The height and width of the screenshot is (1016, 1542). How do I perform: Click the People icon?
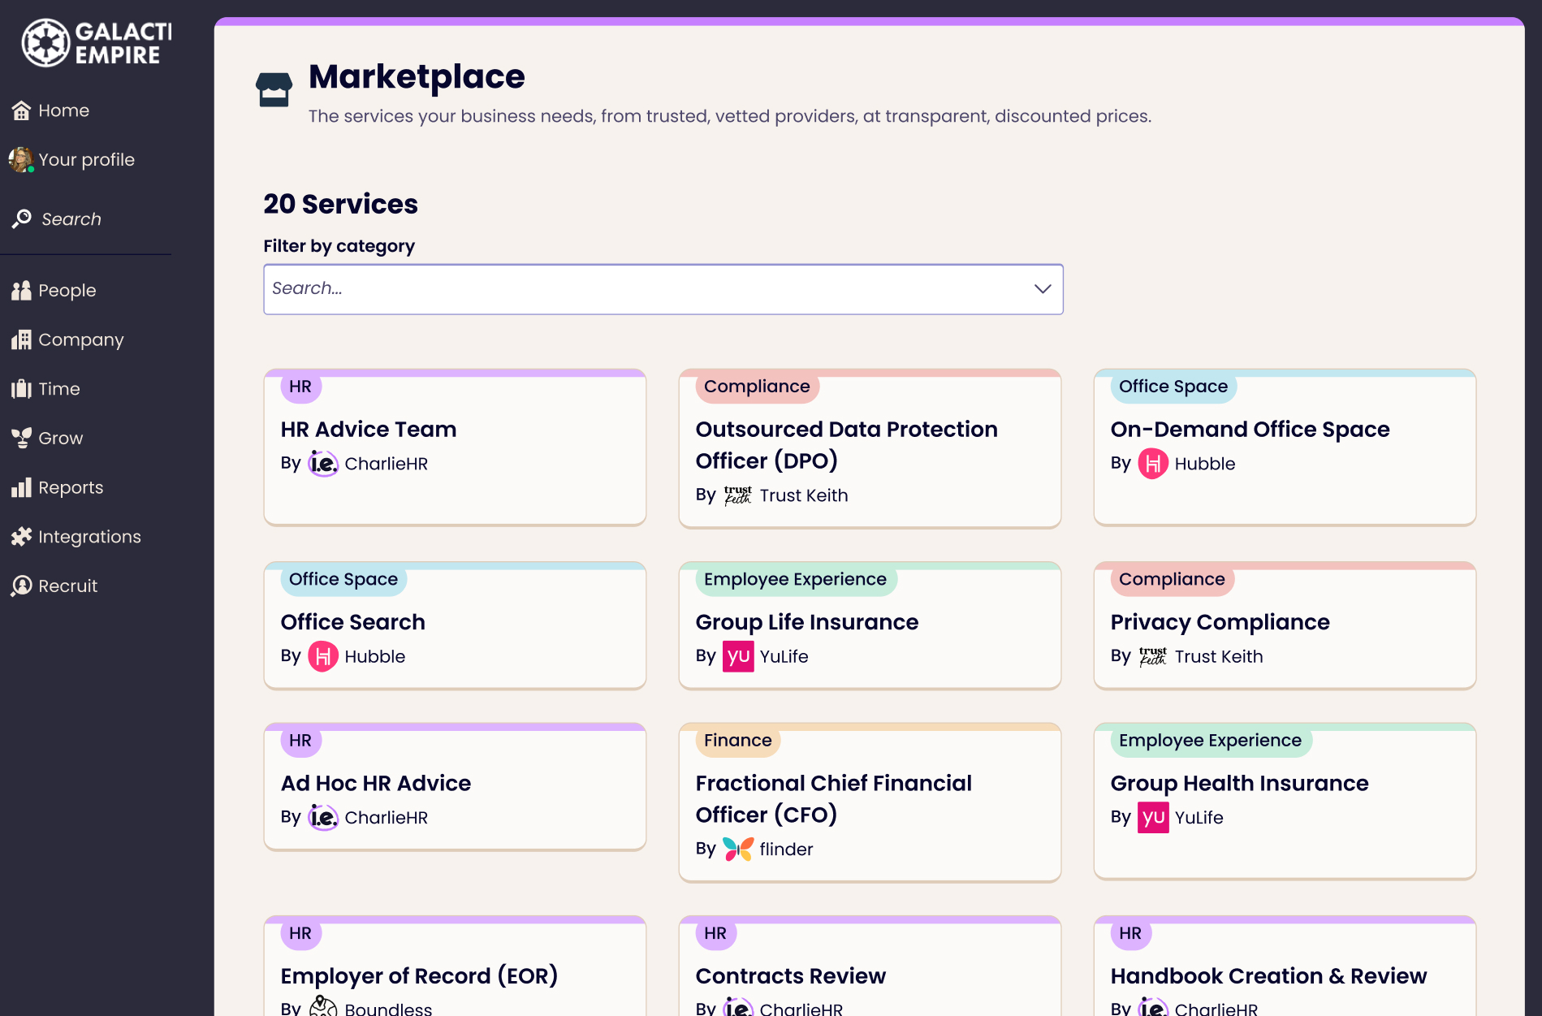(x=21, y=290)
